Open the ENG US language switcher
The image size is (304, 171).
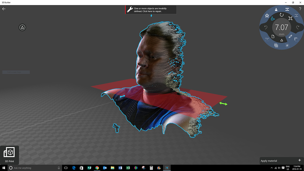[x=287, y=168]
